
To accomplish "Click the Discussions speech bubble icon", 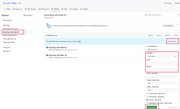I will coord(40,9).
